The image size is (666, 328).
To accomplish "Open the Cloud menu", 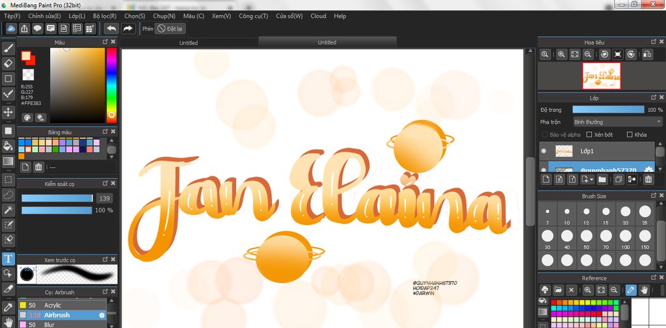I will point(318,16).
